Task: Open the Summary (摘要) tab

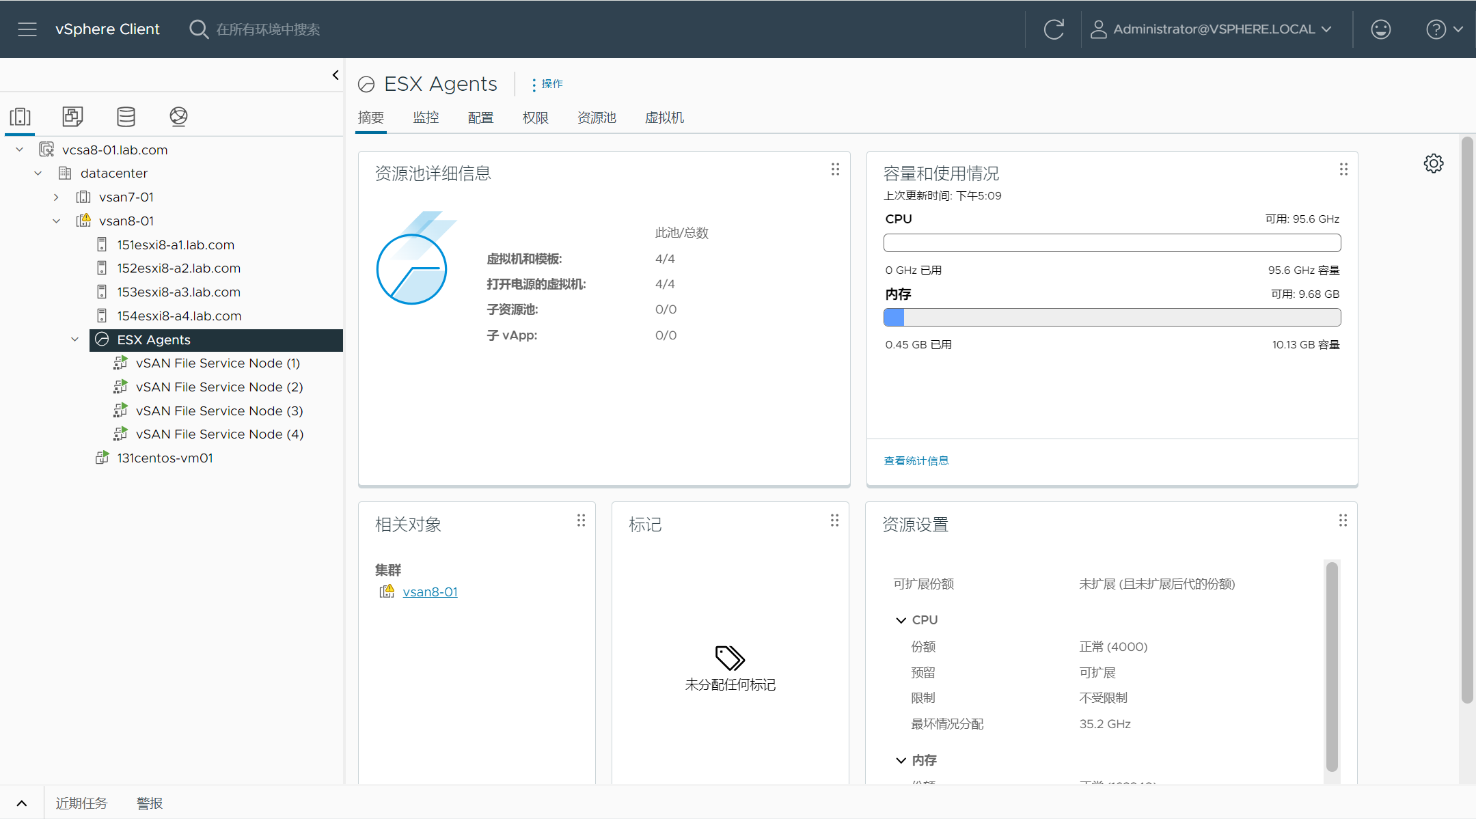Action: [x=371, y=117]
